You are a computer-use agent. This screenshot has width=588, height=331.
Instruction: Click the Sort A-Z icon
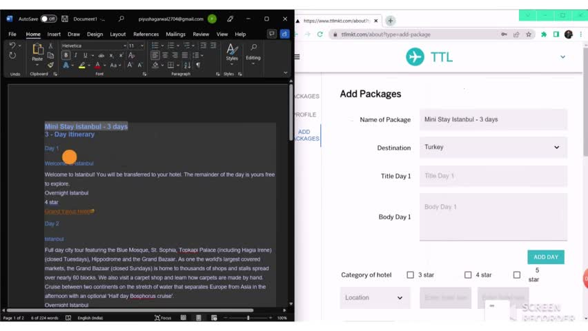coord(188,66)
